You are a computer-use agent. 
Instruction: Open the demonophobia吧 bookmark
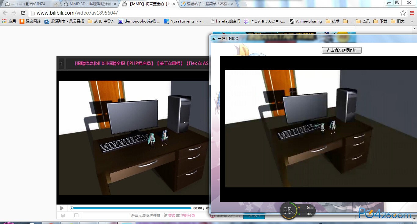point(139,21)
